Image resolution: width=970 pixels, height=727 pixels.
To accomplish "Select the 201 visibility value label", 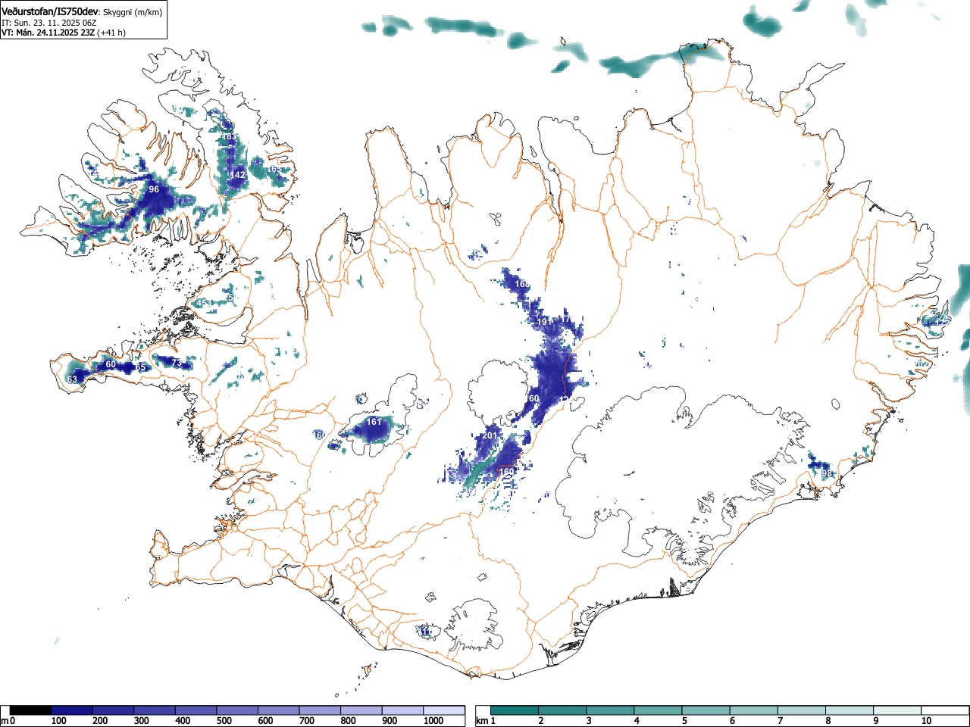I will [x=490, y=435].
